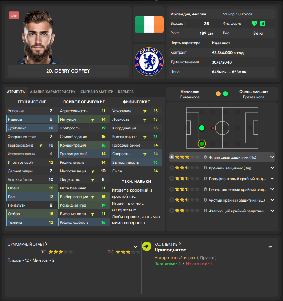Click info icon for Крайний защитник (Зщ)

(205, 168)
